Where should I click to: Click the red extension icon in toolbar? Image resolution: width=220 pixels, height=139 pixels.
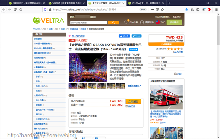coord(209,10)
